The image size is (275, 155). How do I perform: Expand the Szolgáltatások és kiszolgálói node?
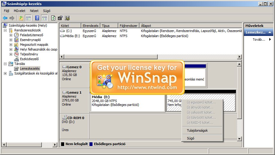5,73
